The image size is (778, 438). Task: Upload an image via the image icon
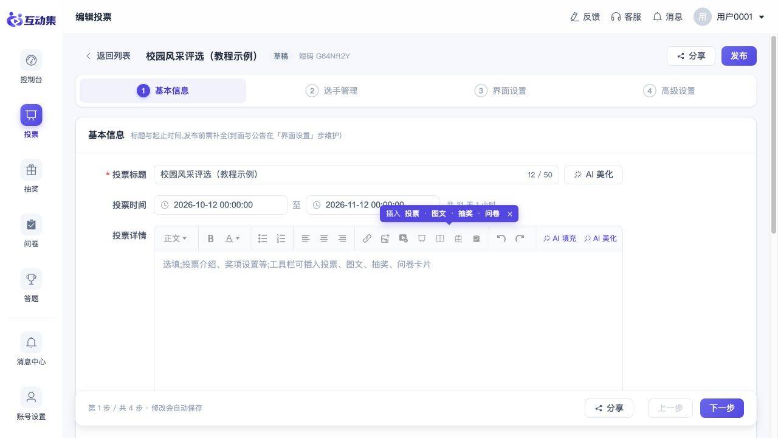pyautogui.click(x=385, y=238)
